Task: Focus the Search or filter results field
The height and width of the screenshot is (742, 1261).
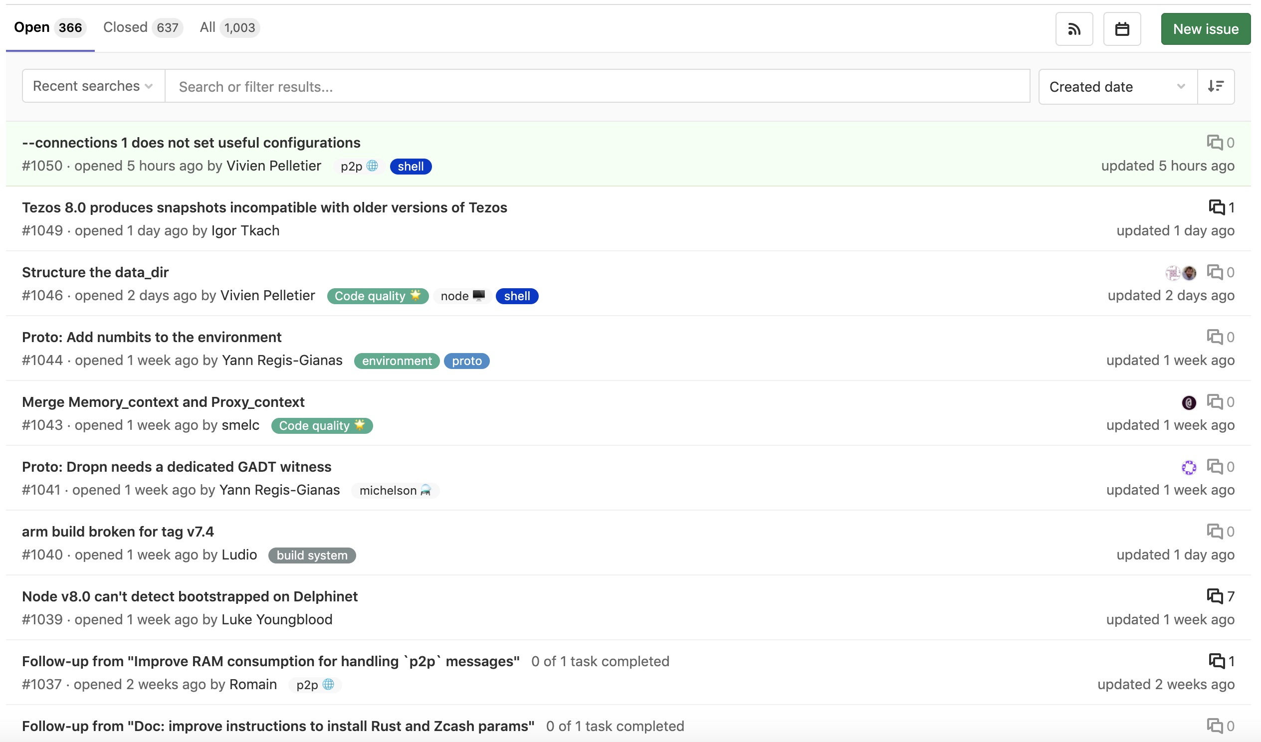Action: (597, 87)
